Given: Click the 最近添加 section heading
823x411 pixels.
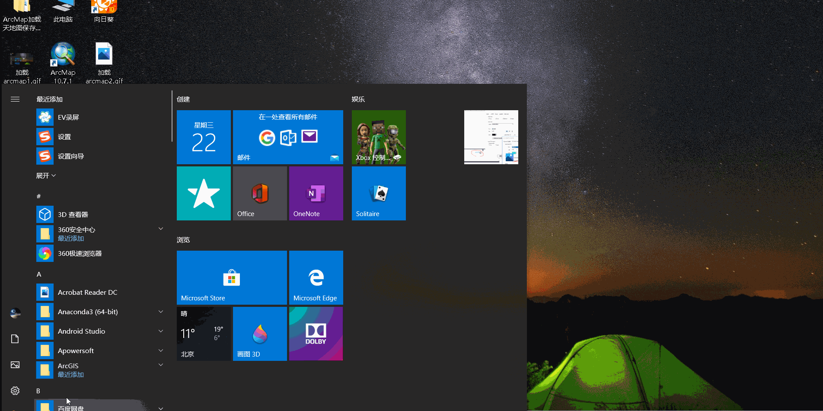Looking at the screenshot, I should click(49, 99).
